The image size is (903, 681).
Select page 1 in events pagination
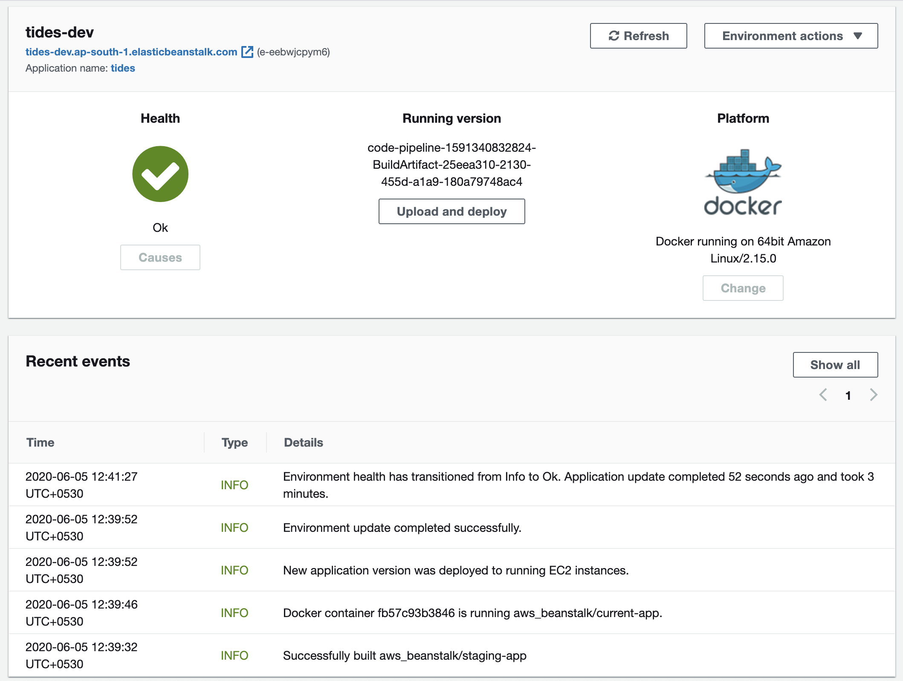pyautogui.click(x=848, y=395)
